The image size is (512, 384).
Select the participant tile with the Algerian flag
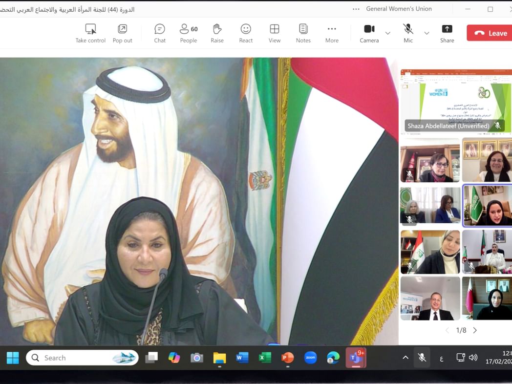(487, 252)
